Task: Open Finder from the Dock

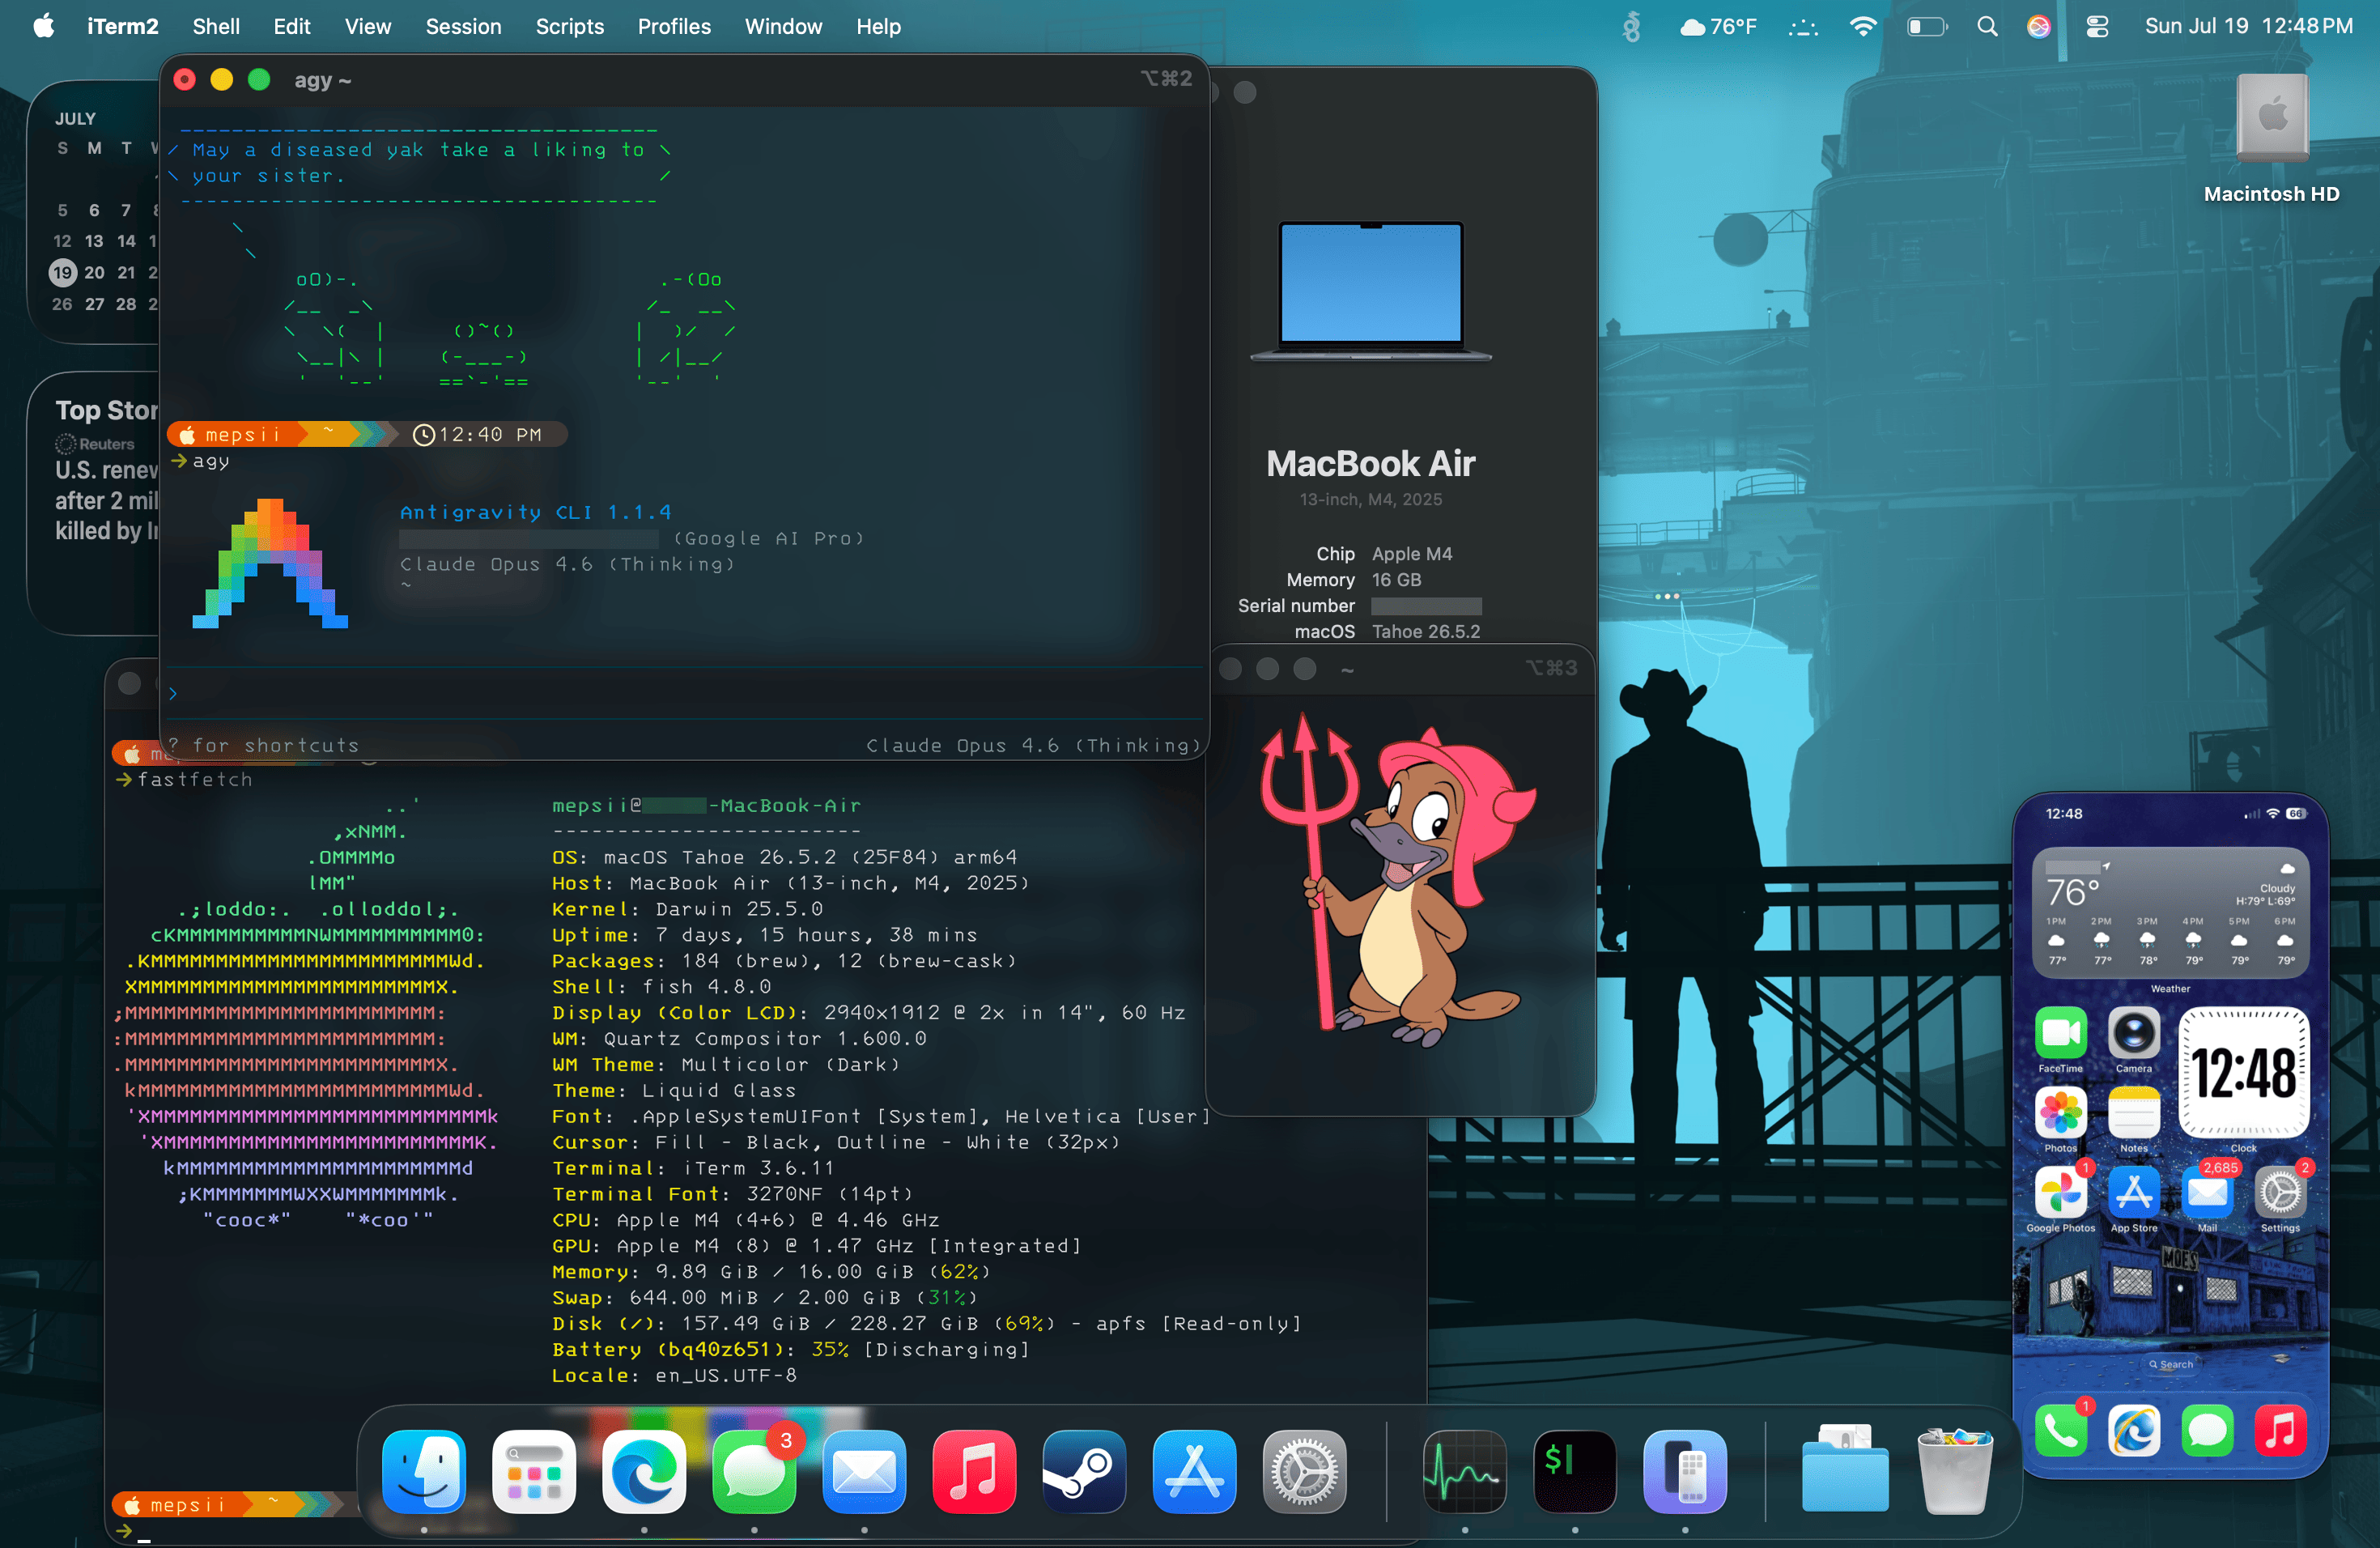Action: (x=424, y=1471)
